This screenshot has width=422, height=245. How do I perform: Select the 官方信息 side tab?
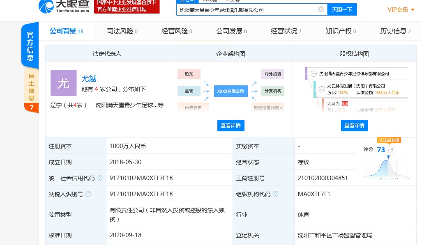pyautogui.click(x=30, y=46)
